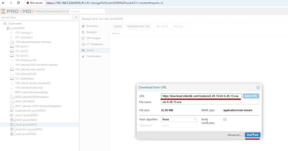Select 115 (terraform-test-vm) in tree
This screenshot has width=288, height=151.
[x=29, y=88]
